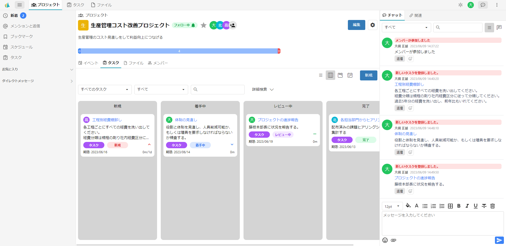Open the 12pt font size selector
This screenshot has width=506, height=246.
coord(392,206)
